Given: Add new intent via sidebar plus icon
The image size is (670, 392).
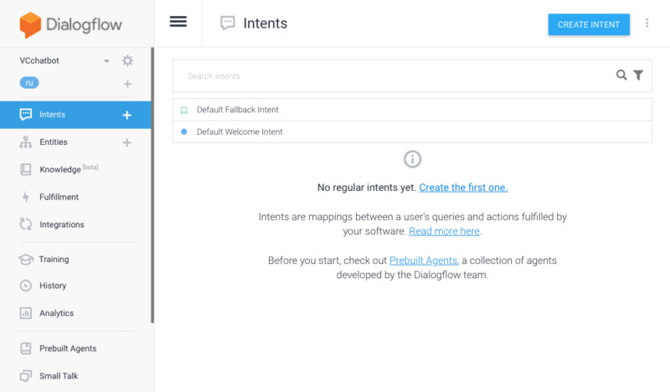Looking at the screenshot, I should 127,115.
